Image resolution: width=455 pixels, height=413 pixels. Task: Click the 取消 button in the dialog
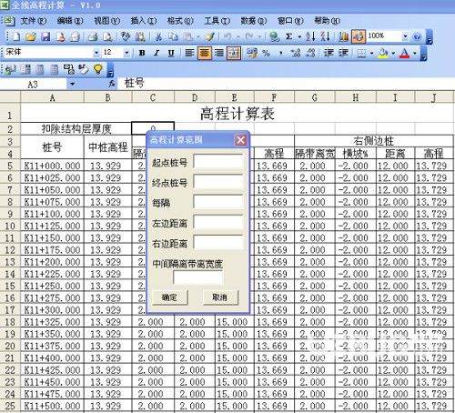pyautogui.click(x=220, y=297)
